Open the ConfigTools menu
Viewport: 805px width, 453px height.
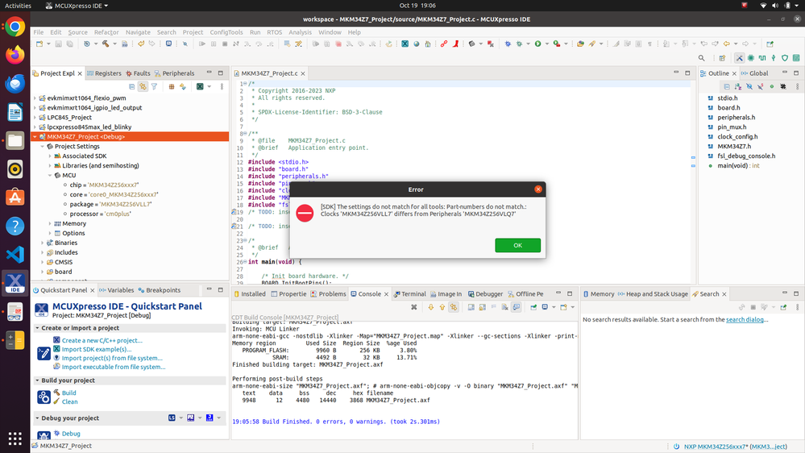pyautogui.click(x=226, y=32)
